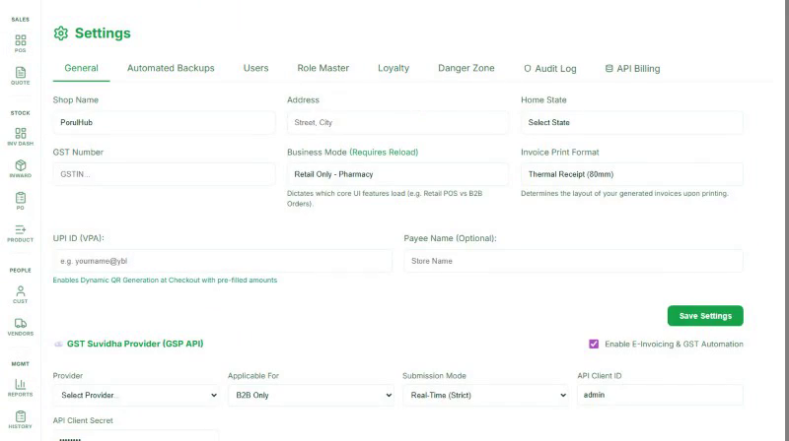
Task: Click the API Client Secret field
Action: click(x=136, y=436)
